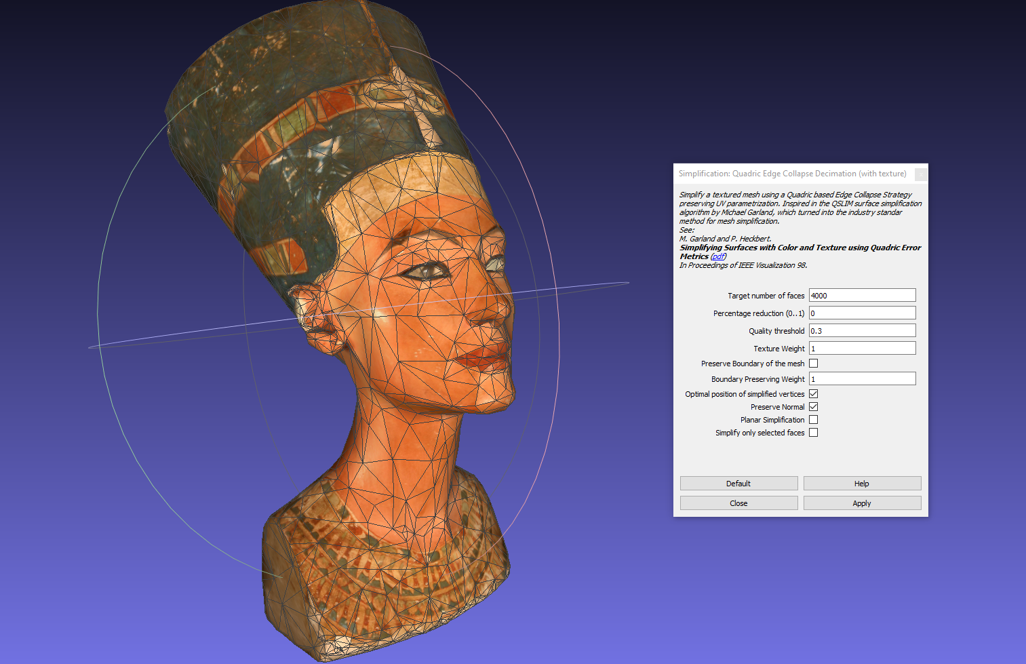Screen dimensions: 1026x664
Task: Uncheck Optimal position of simplified vertices
Action: [x=813, y=394]
